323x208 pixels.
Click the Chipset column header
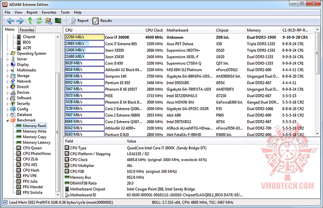click(x=230, y=30)
